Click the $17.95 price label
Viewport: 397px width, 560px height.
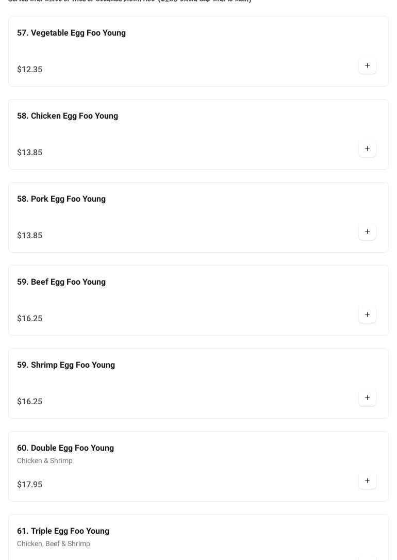pos(30,485)
